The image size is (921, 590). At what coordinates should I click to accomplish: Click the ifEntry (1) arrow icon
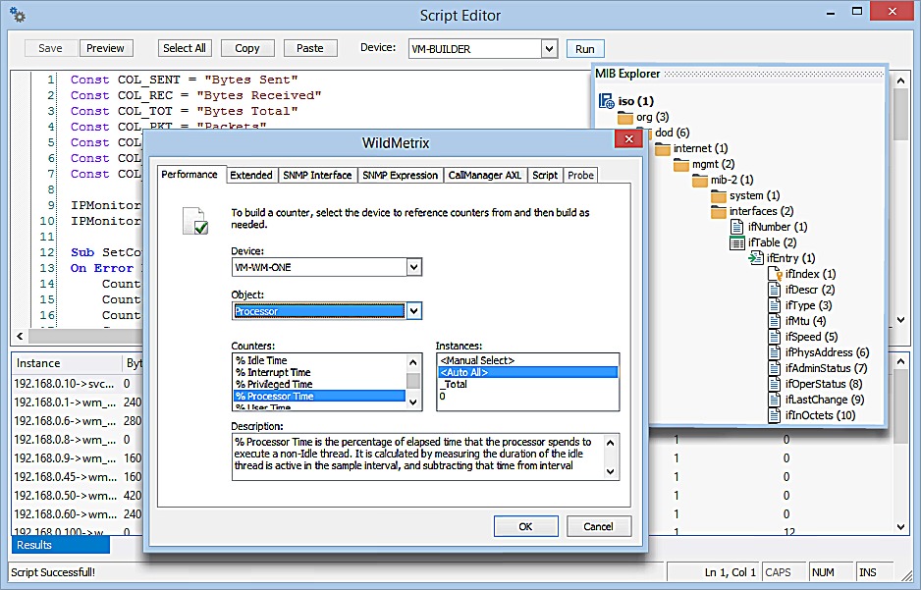[756, 258]
